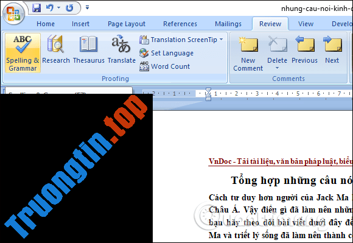Open the Undo history dropdown arrow

click(x=59, y=8)
